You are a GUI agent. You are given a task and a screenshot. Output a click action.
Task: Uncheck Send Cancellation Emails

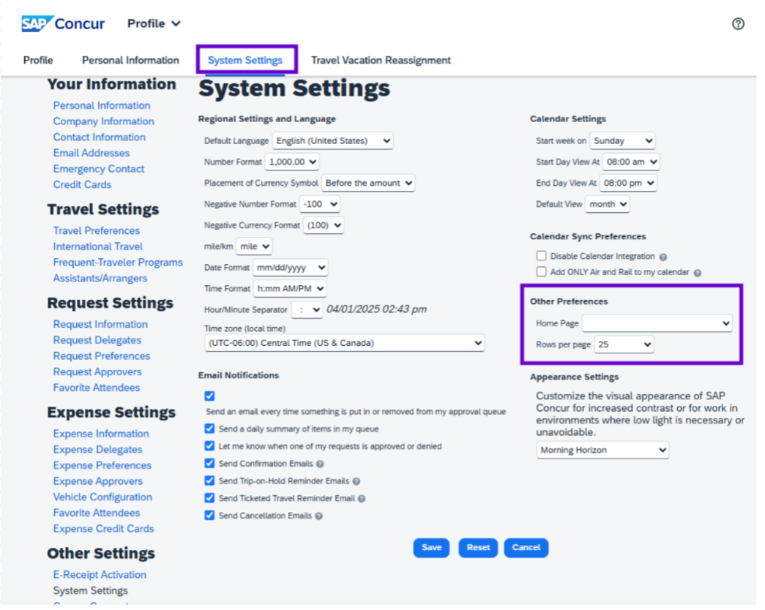point(210,516)
